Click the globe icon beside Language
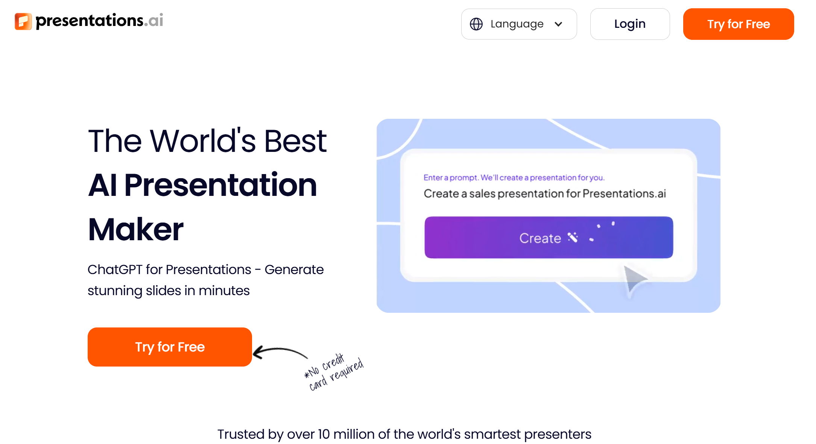The width and height of the screenshot is (816, 444). point(476,24)
